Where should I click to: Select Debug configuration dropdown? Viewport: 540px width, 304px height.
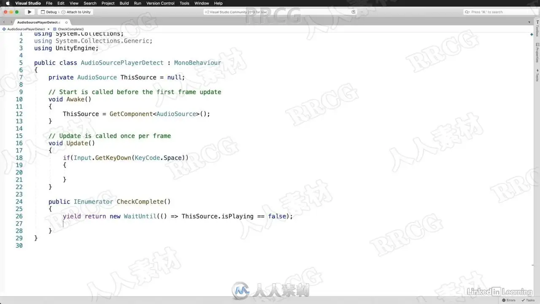pyautogui.click(x=49, y=12)
